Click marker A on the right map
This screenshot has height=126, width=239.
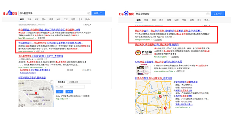[165, 108]
